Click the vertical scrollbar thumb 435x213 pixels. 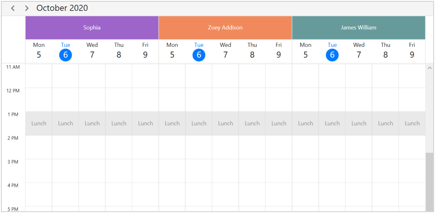(x=429, y=181)
